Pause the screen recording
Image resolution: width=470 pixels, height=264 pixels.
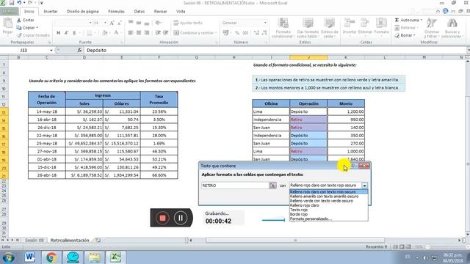181,218
